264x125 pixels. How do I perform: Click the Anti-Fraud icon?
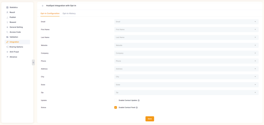coord(7,52)
